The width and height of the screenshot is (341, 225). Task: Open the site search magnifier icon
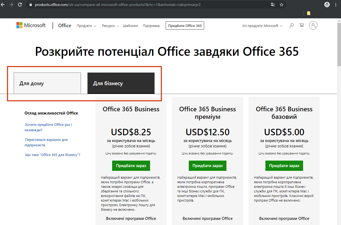click(x=291, y=26)
